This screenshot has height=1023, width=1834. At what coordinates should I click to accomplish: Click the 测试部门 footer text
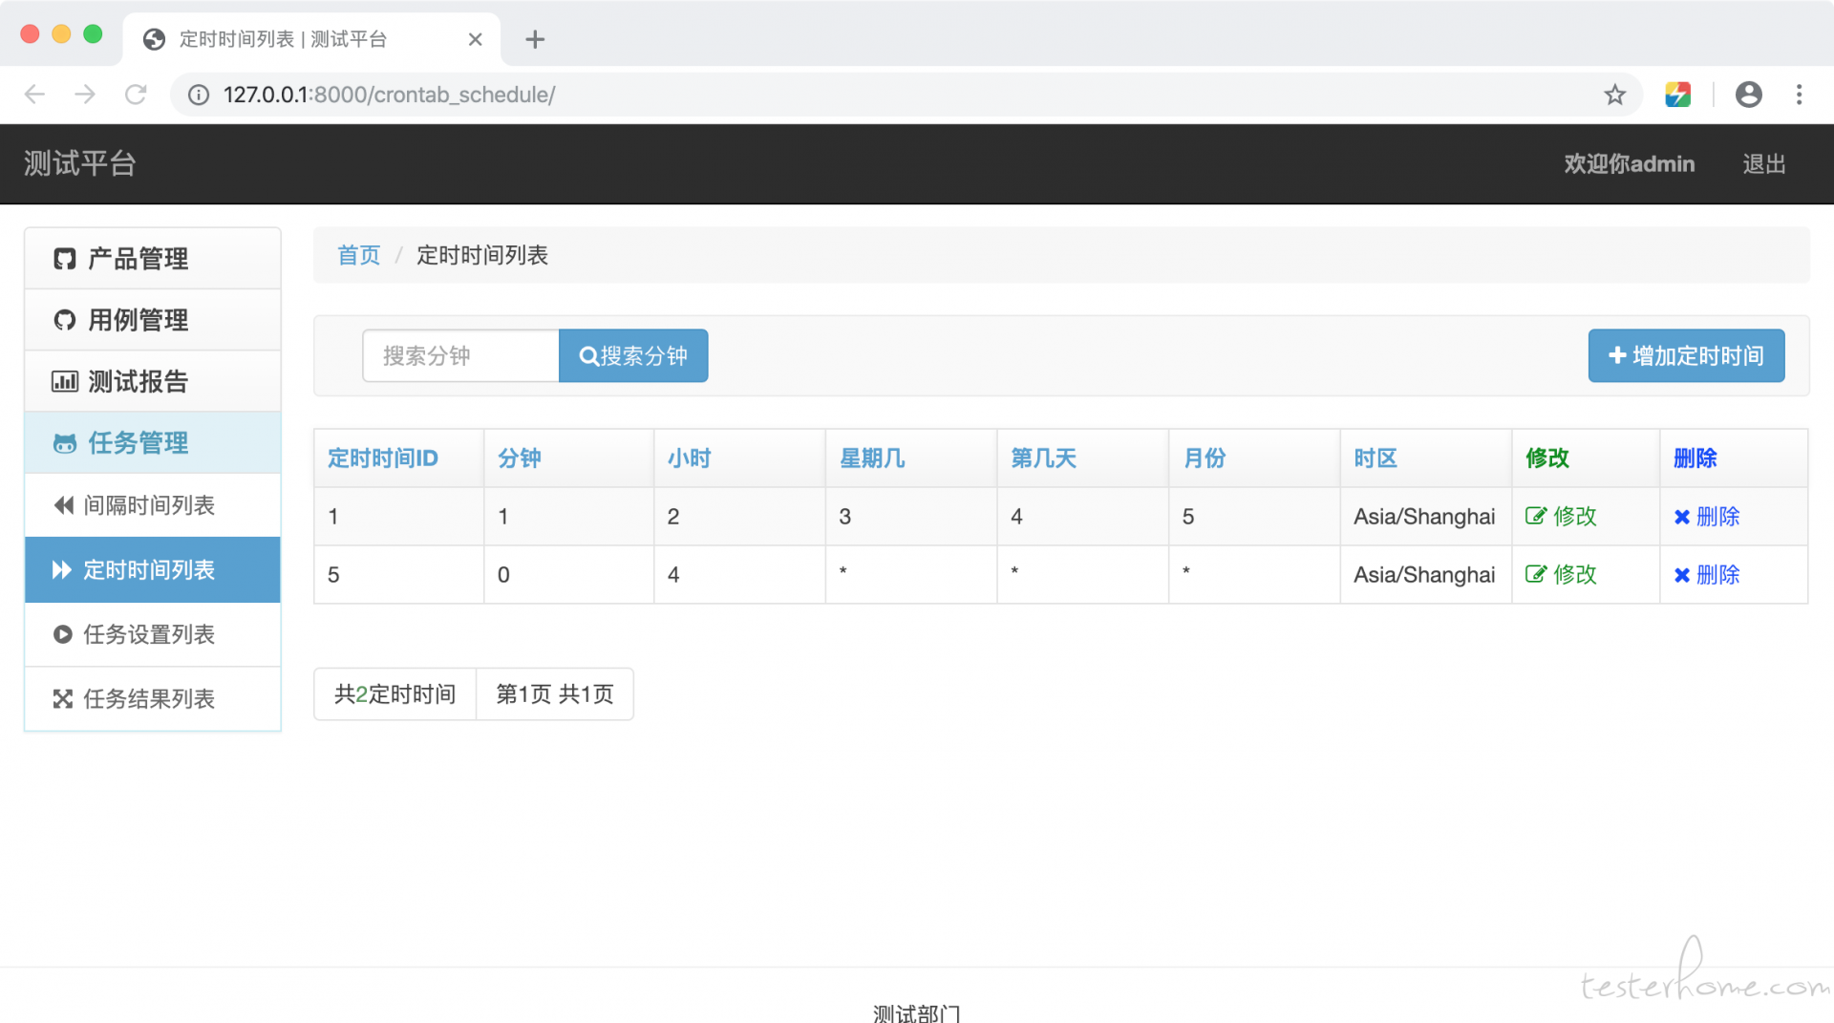pos(916,1013)
